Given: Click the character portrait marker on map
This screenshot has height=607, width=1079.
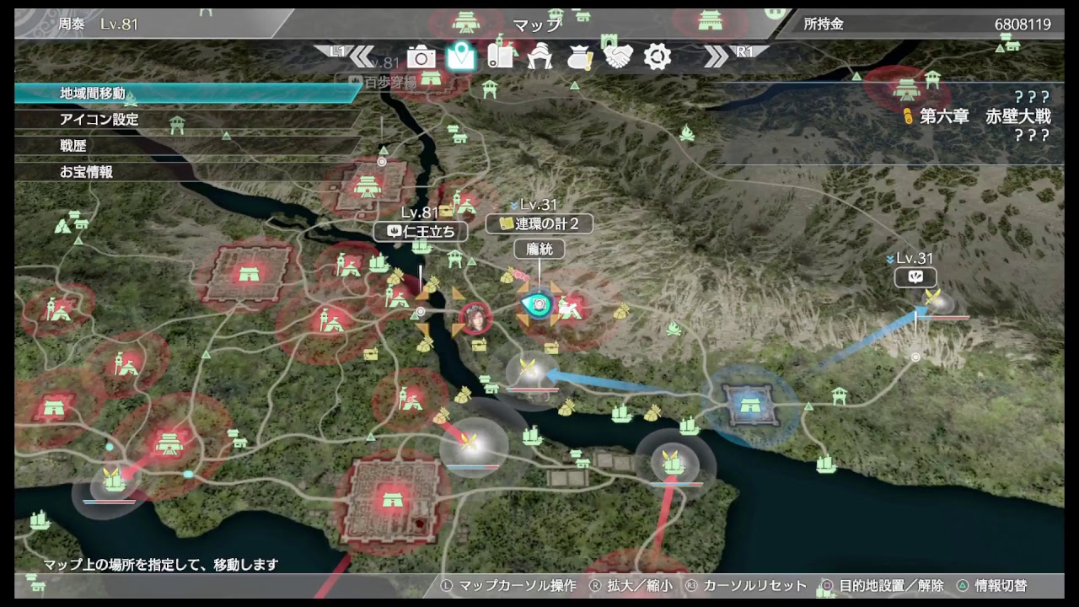Looking at the screenshot, I should tap(475, 318).
